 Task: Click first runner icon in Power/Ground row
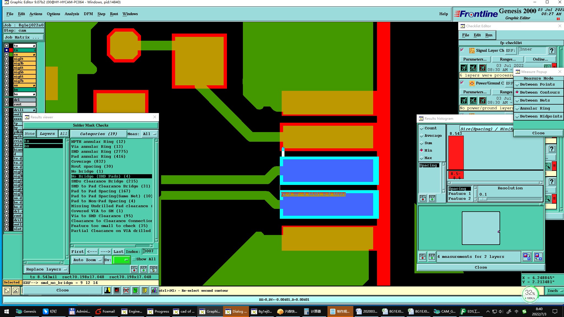(x=464, y=100)
